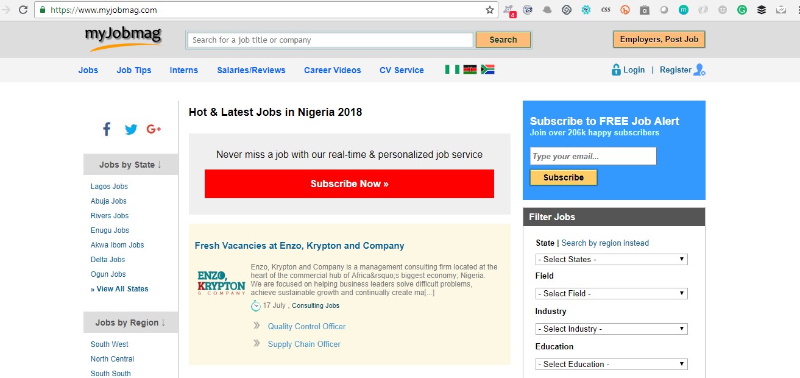The image size is (800, 378).
Task: Click the grey hat extension icon
Action: (547, 10)
